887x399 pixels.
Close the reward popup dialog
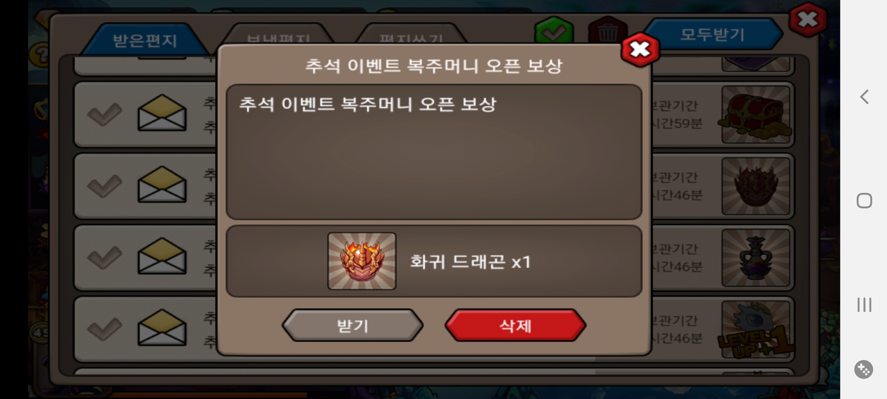(640, 50)
